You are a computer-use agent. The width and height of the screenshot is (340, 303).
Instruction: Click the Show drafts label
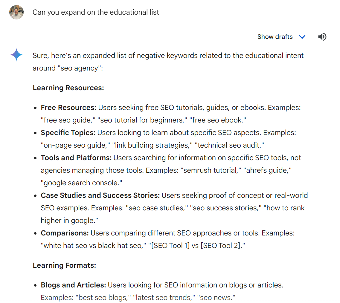pos(275,37)
